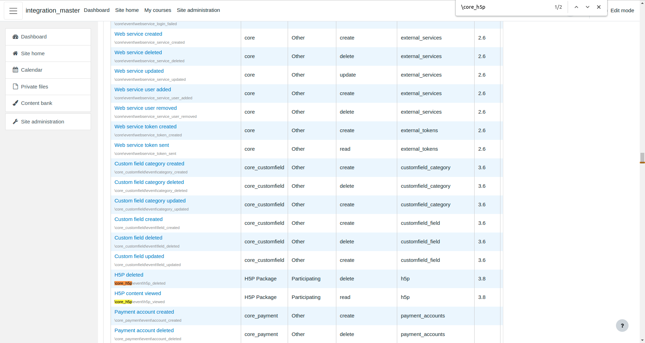Select Site administration in the sidebar
Image resolution: width=645 pixels, height=343 pixels.
[48, 122]
